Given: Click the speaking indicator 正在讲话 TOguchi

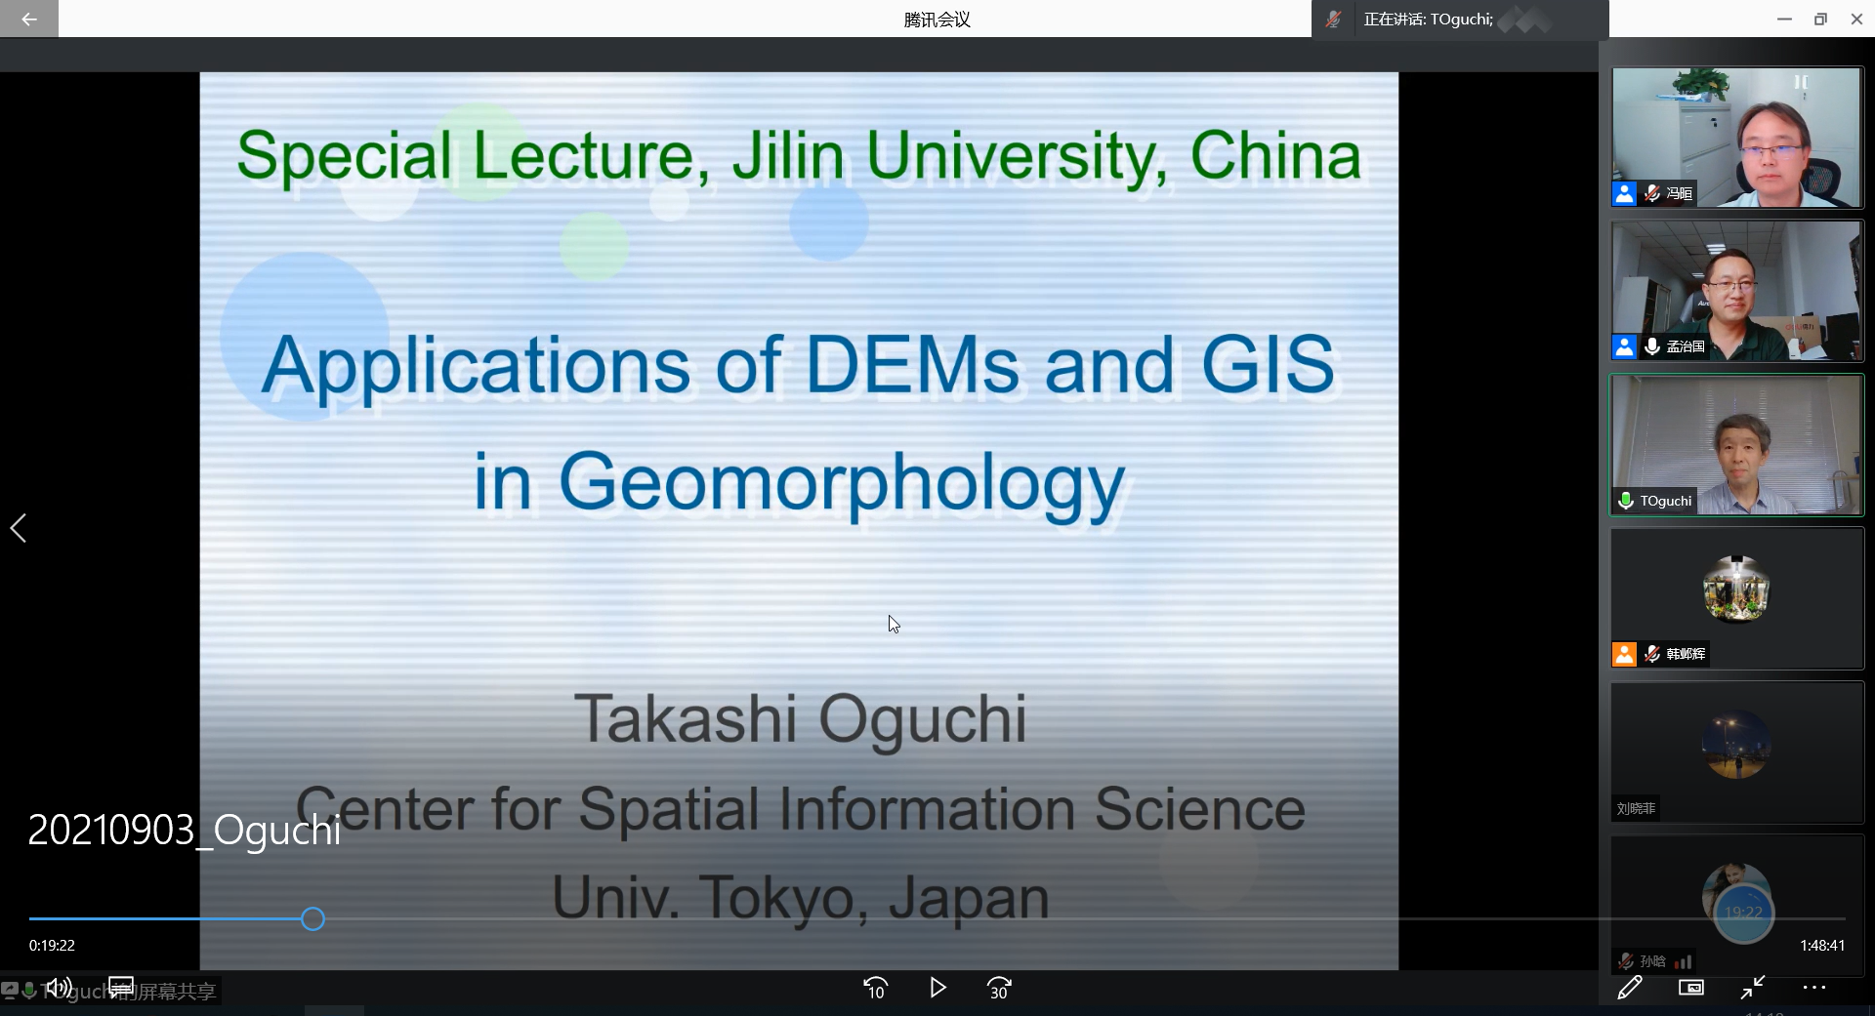Looking at the screenshot, I should coord(1428,20).
